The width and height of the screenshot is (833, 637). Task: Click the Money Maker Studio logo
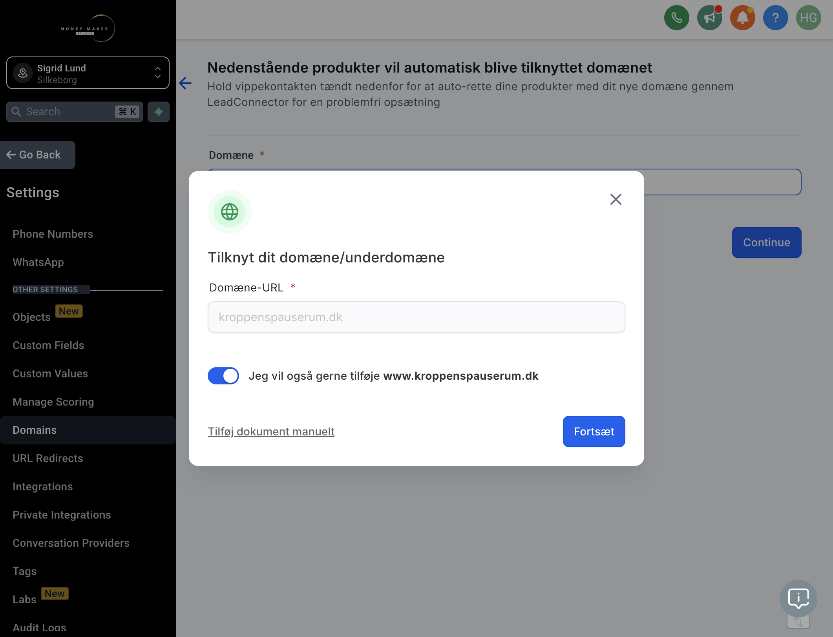pyautogui.click(x=88, y=28)
